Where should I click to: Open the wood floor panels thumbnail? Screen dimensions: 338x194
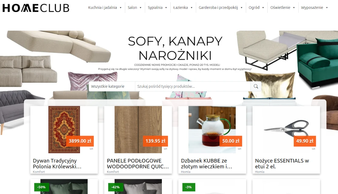138,130
